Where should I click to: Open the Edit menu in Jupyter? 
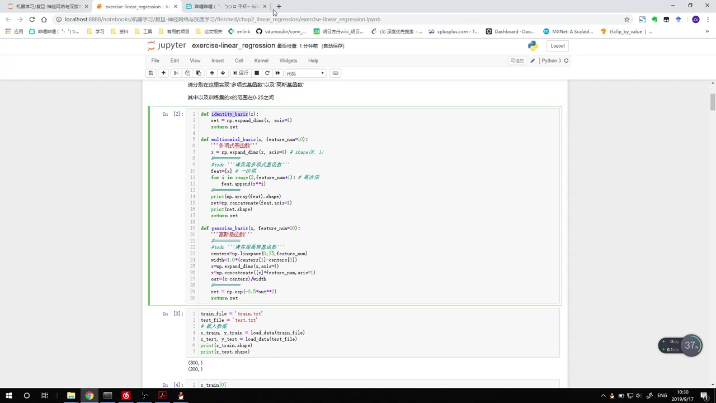coord(175,60)
